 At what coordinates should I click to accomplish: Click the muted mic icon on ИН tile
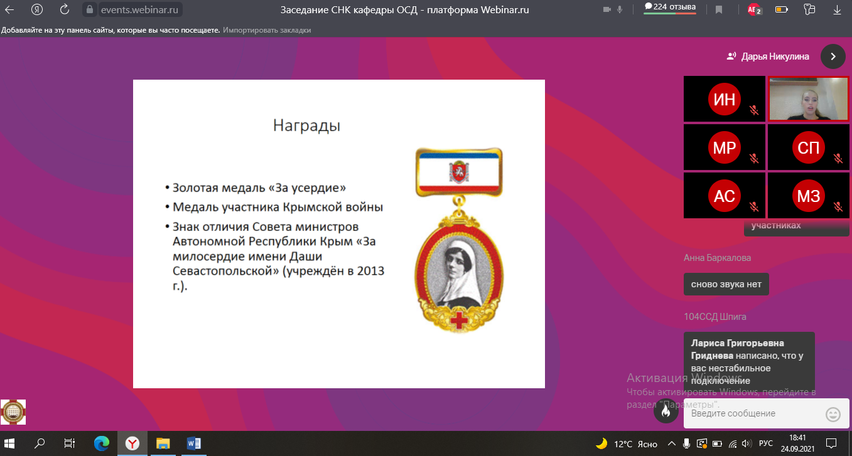point(754,110)
